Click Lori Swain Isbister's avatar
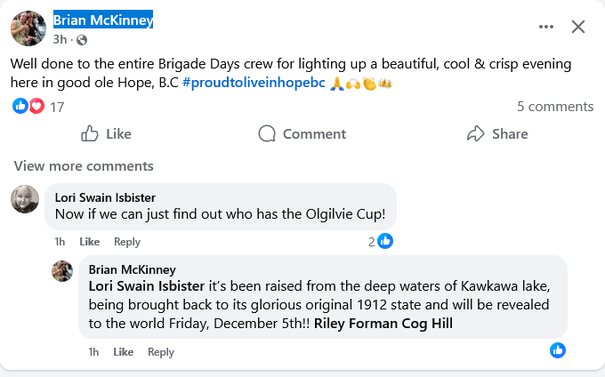Viewport: 605px width, 377px height. [25, 199]
